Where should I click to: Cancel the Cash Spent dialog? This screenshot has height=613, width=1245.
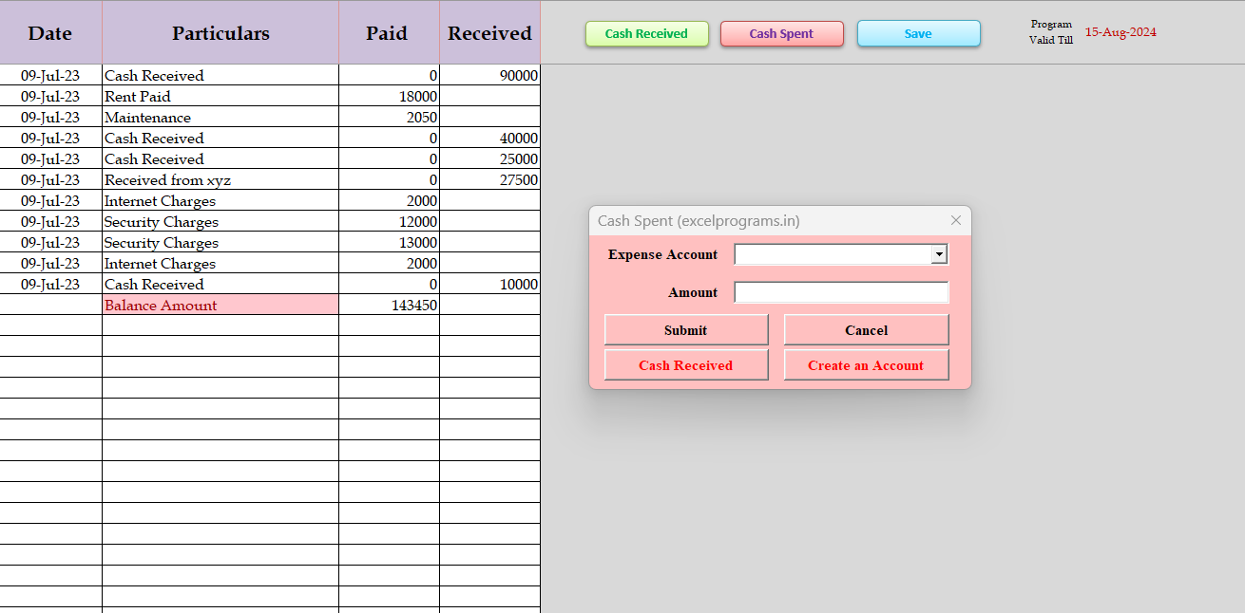pos(866,330)
